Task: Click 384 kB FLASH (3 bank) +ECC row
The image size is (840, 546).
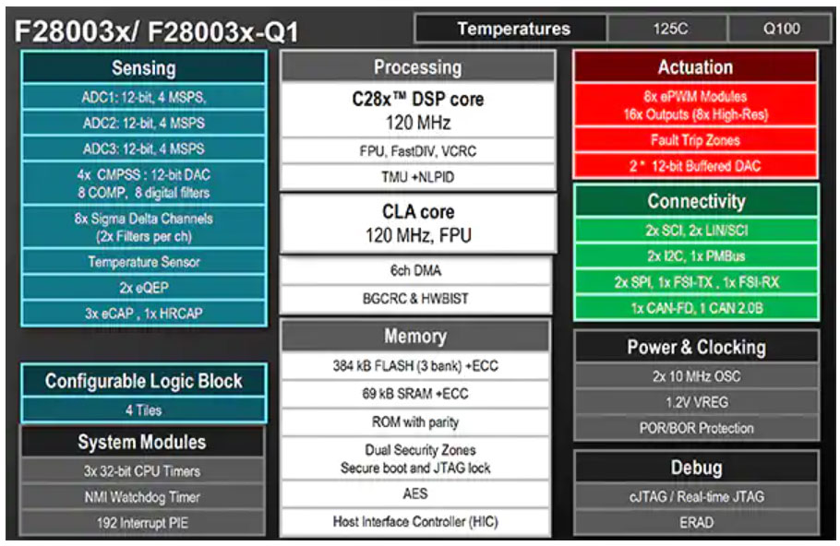Action: (415, 366)
